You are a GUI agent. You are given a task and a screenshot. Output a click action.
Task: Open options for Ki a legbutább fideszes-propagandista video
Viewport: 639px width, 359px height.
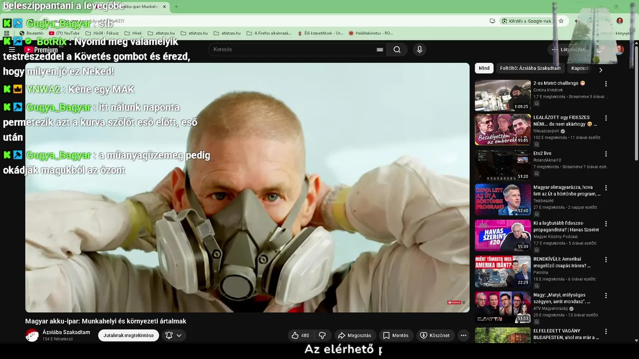tap(606, 224)
